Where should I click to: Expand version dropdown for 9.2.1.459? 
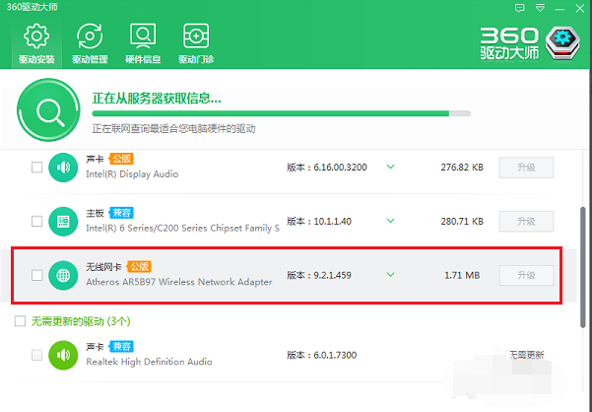(391, 275)
